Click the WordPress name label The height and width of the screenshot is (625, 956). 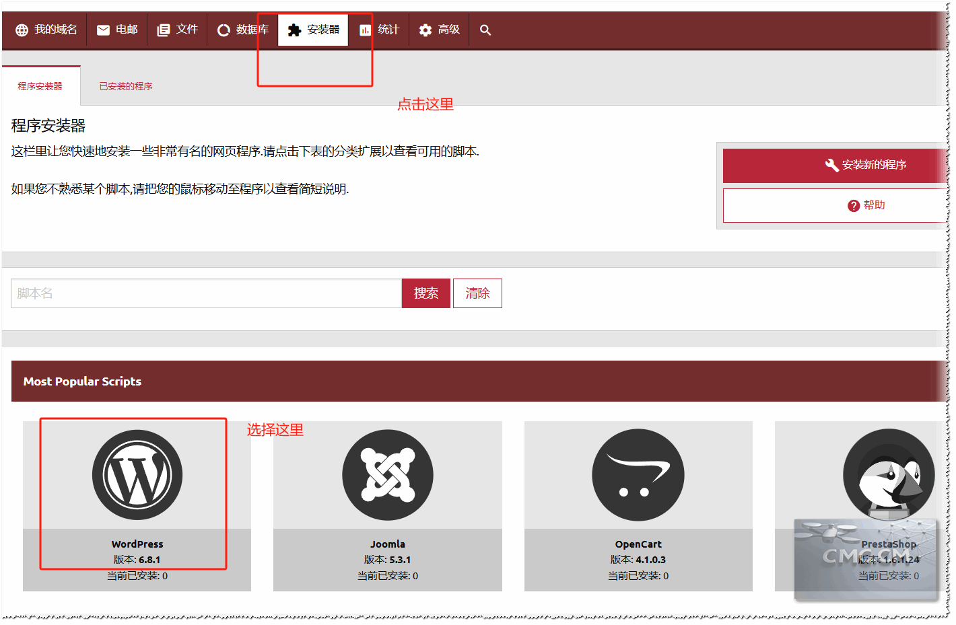point(137,544)
